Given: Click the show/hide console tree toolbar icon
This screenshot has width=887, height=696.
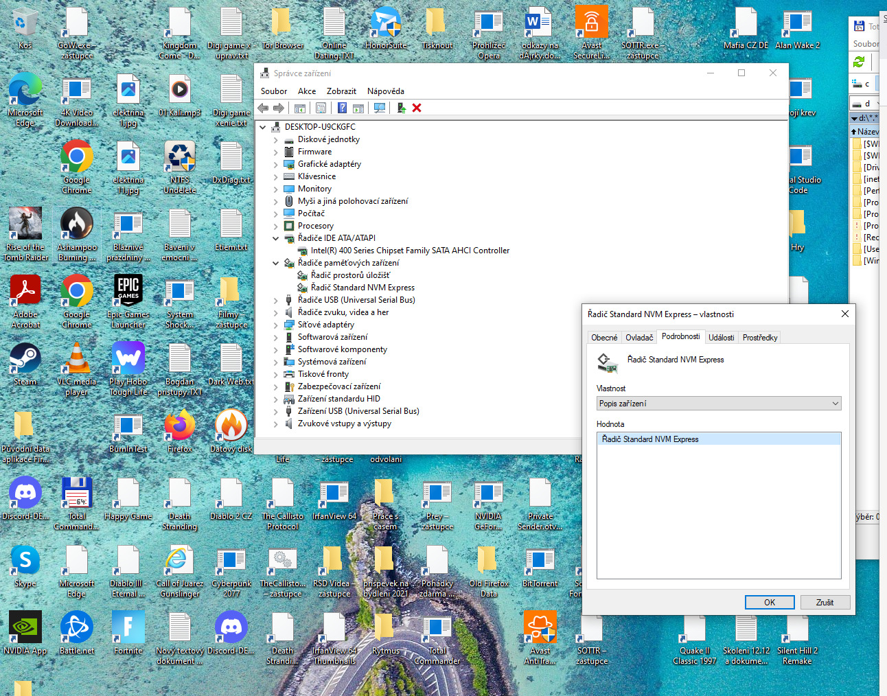Looking at the screenshot, I should click(300, 108).
